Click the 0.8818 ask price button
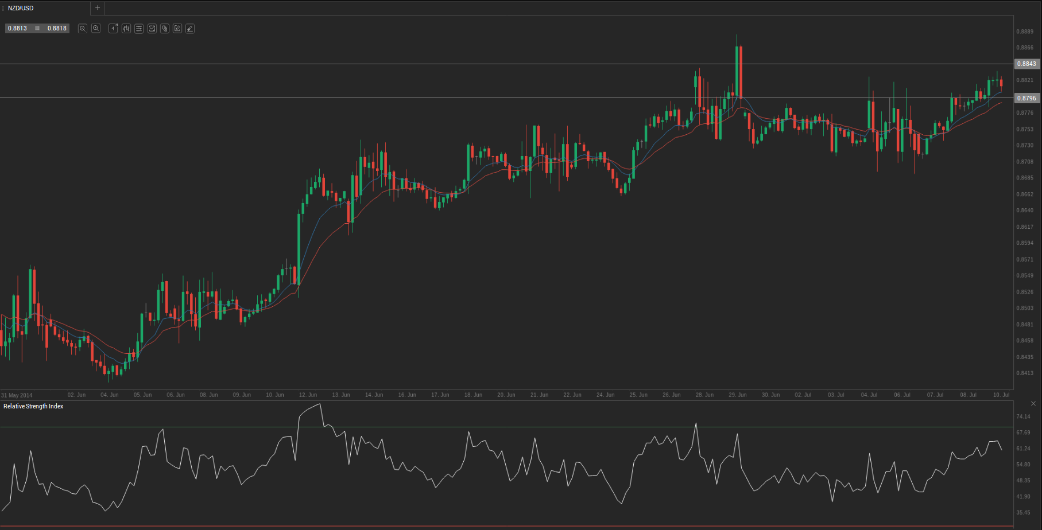Viewport: 1042px width, 530px height. (x=57, y=28)
